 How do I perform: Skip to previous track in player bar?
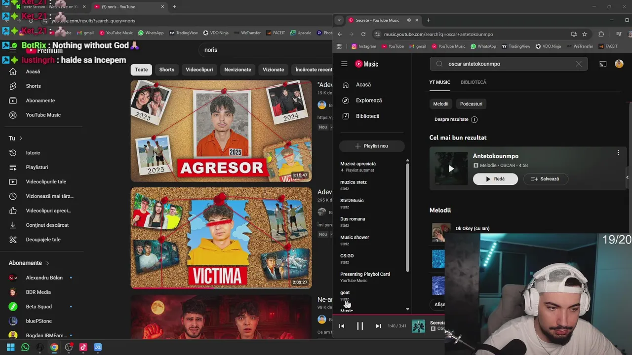342,326
